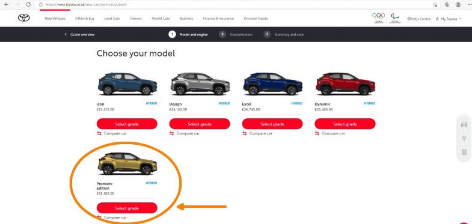Open the Offers & Buy menu
Viewport: 472px width, 224px height.
click(85, 19)
